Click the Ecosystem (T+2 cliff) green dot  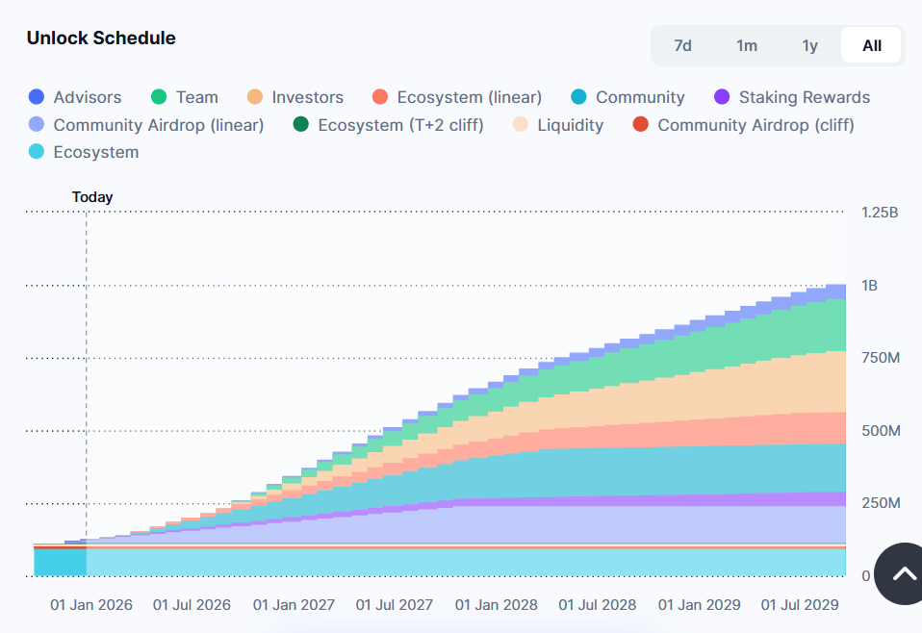[300, 125]
